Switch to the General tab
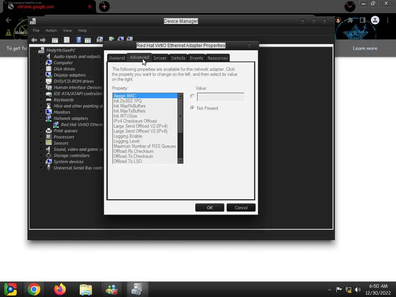The image size is (396, 297). click(117, 58)
